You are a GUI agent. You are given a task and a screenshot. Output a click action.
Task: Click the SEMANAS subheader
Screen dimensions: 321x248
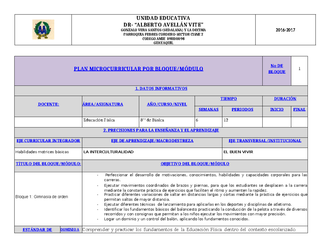pos(208,109)
